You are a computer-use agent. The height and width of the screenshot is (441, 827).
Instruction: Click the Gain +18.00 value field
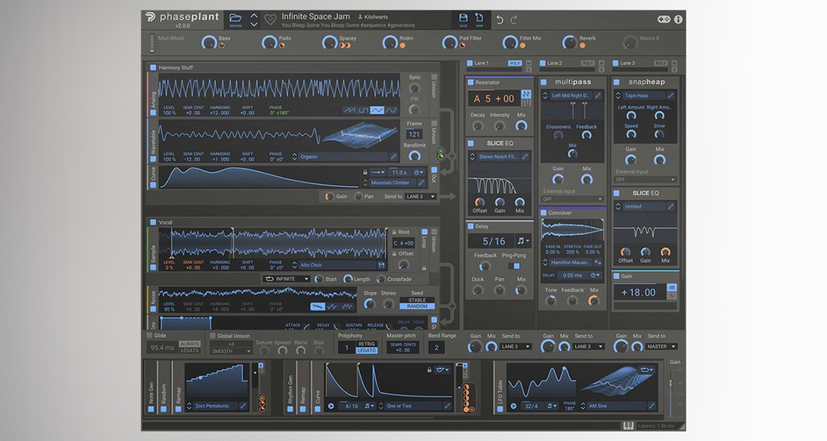pyautogui.click(x=639, y=292)
